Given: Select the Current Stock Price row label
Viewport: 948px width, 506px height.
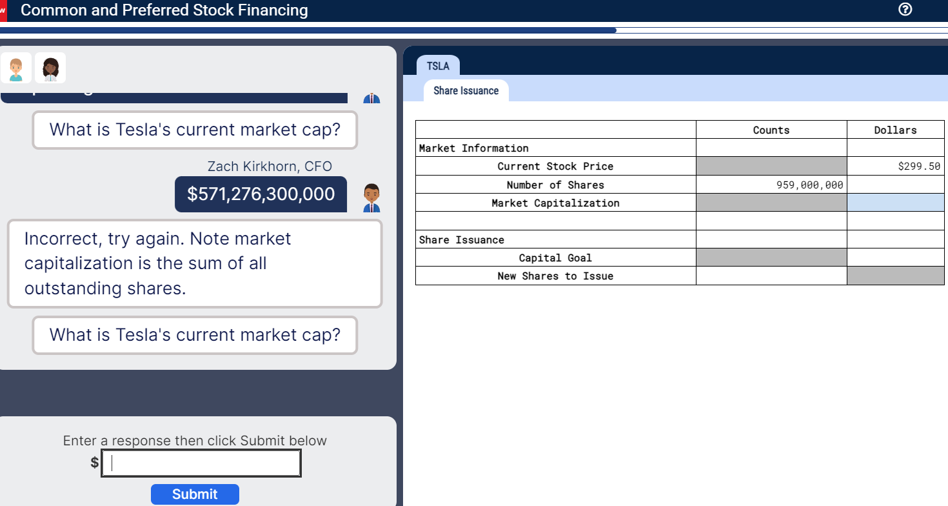Looking at the screenshot, I should [x=556, y=166].
